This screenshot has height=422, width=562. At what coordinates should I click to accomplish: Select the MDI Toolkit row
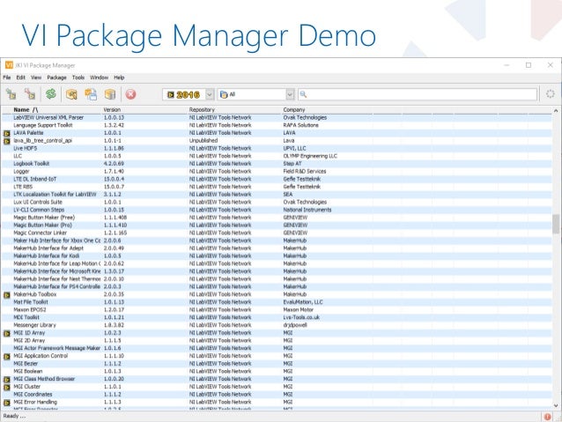pyautogui.click(x=277, y=317)
